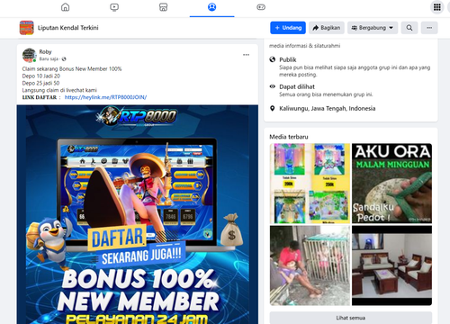Click the Liputan Kendal Terkini group avatar
This screenshot has width=450, height=324.
(27, 28)
